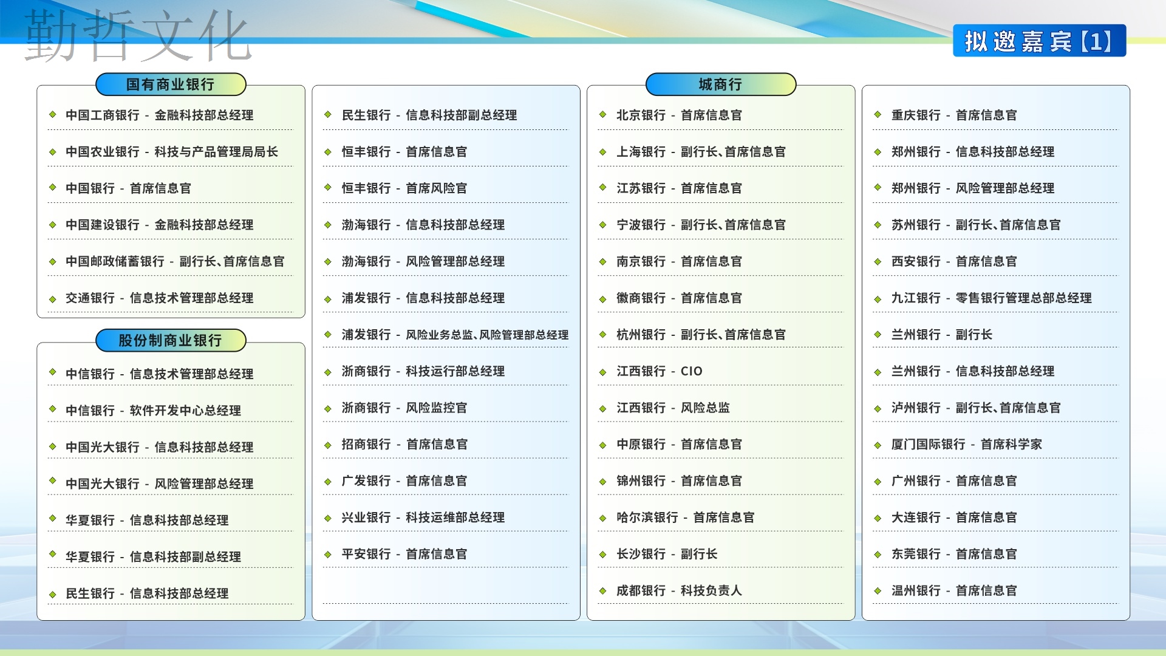Viewport: 1166px width, 656px height.
Task: Select 民生银行 - 信息科技部副总经理 row
Action: (x=446, y=115)
